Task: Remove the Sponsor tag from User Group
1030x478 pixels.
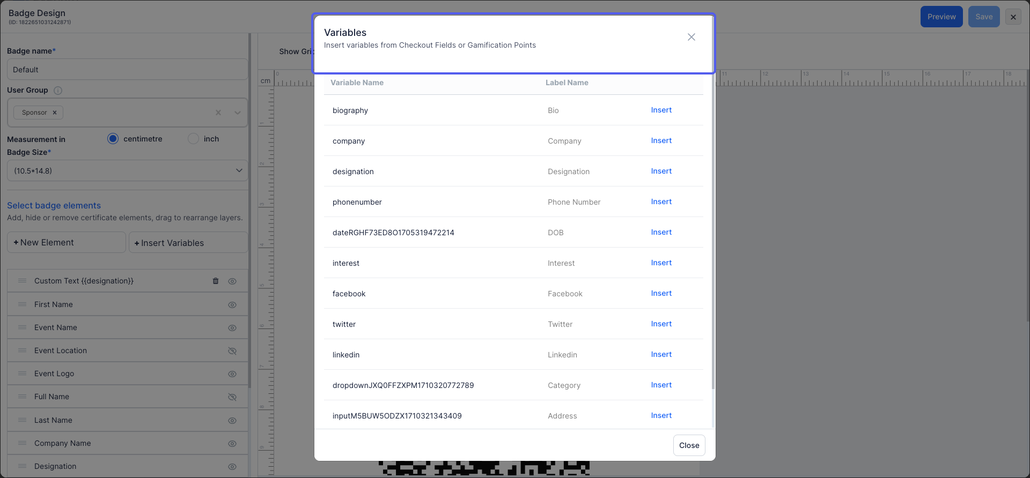Action: 55,113
